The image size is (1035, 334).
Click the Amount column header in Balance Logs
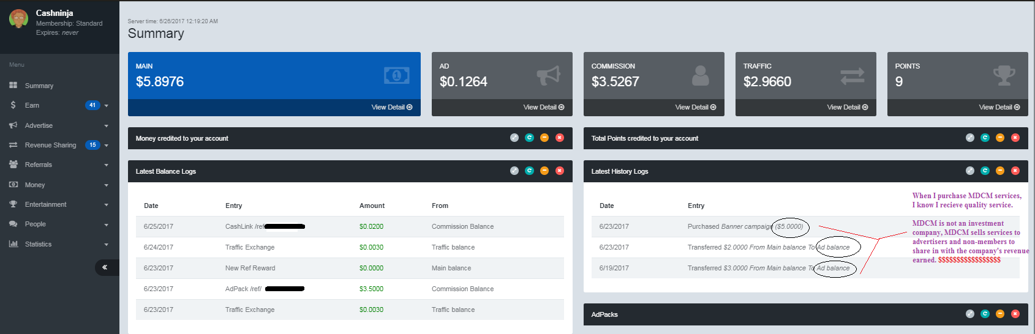point(372,206)
